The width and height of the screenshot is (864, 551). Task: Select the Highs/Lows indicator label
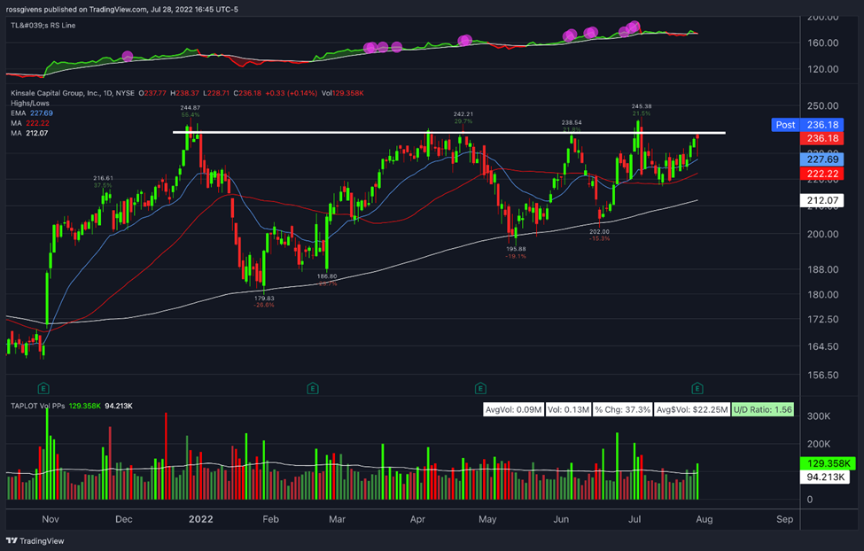(x=30, y=103)
